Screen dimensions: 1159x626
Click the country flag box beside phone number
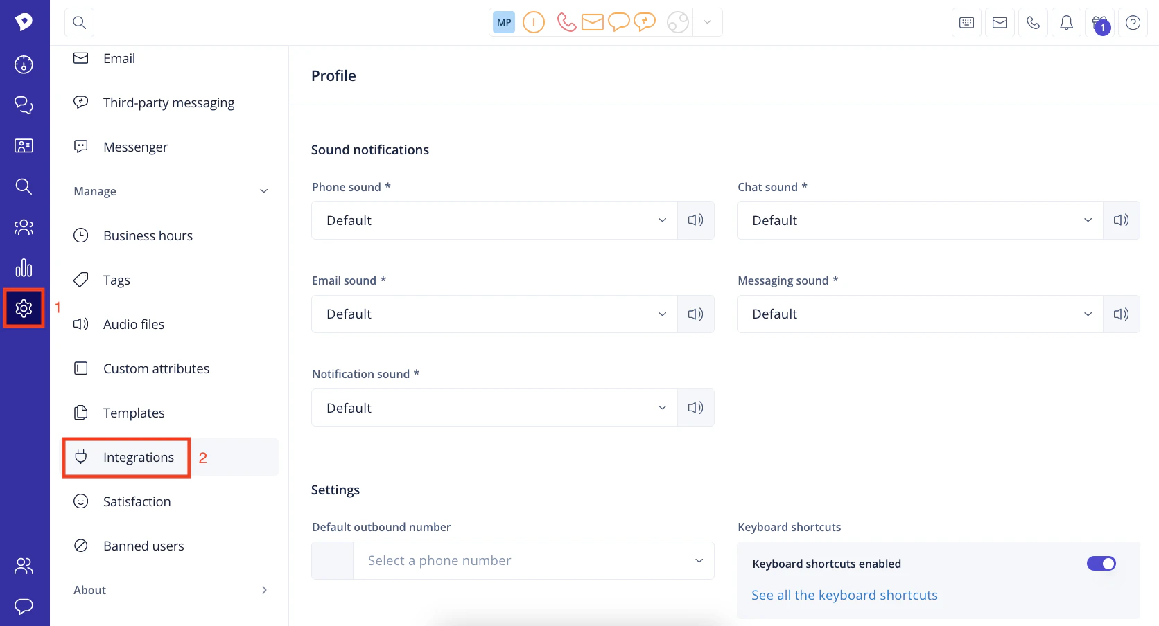click(x=333, y=561)
